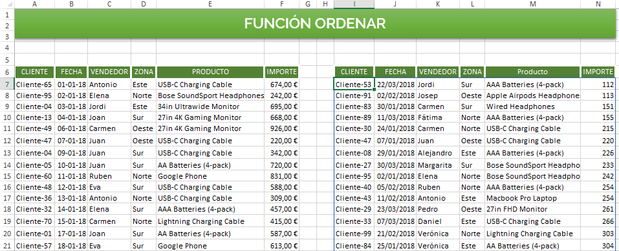Image resolution: width=619 pixels, height=251 pixels.
Task: Select the importe cell 112
Action: 598,85
